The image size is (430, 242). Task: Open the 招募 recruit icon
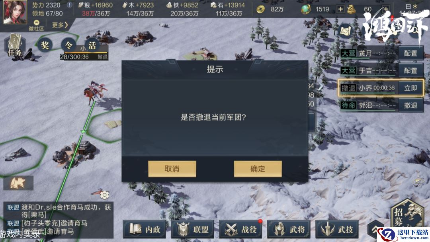pos(407,215)
